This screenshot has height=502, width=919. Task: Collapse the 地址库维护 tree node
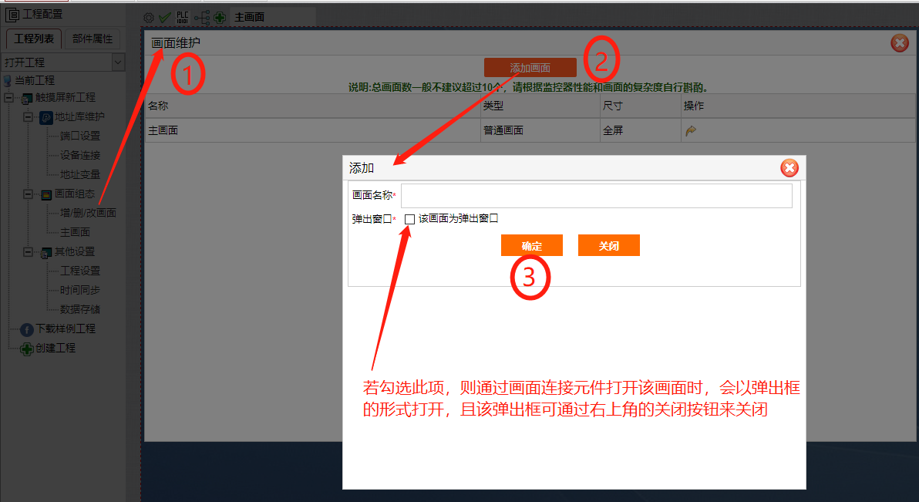(28, 117)
